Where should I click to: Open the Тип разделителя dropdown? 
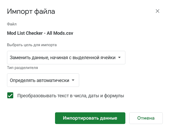[x=43, y=80]
